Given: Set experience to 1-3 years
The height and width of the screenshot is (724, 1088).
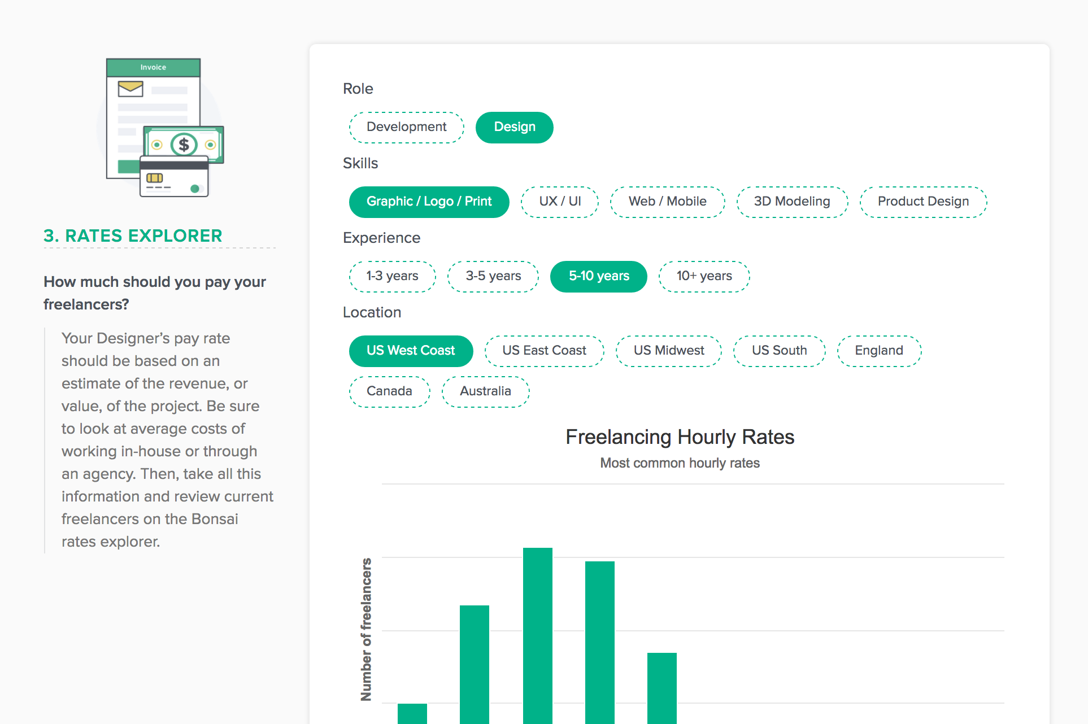Looking at the screenshot, I should click(x=392, y=276).
